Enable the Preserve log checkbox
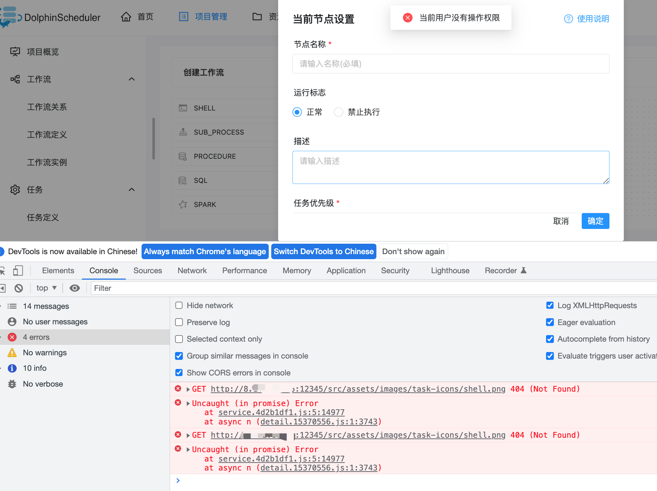The image size is (657, 491). click(179, 322)
